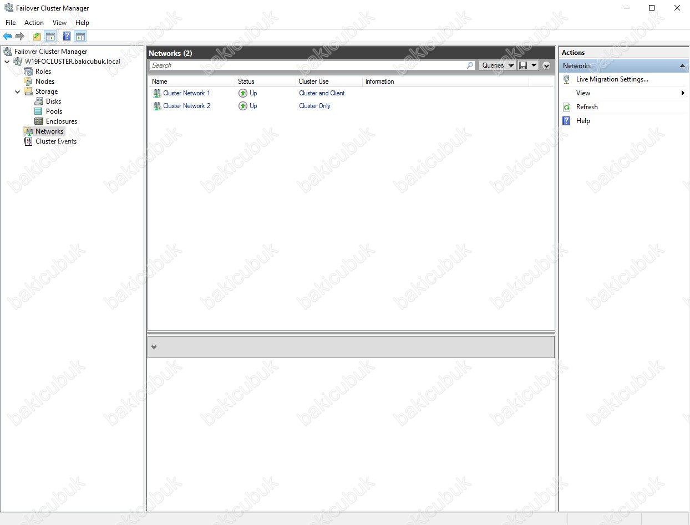690x525 pixels.
Task: Select the Storage folder in the tree
Action: tap(46, 91)
